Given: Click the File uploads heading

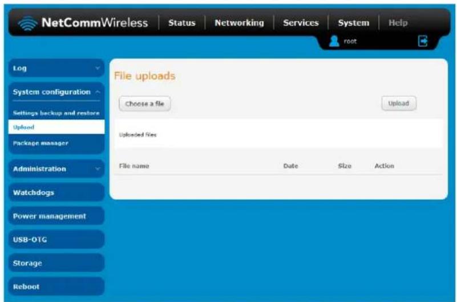Looking at the screenshot, I should pos(144,76).
